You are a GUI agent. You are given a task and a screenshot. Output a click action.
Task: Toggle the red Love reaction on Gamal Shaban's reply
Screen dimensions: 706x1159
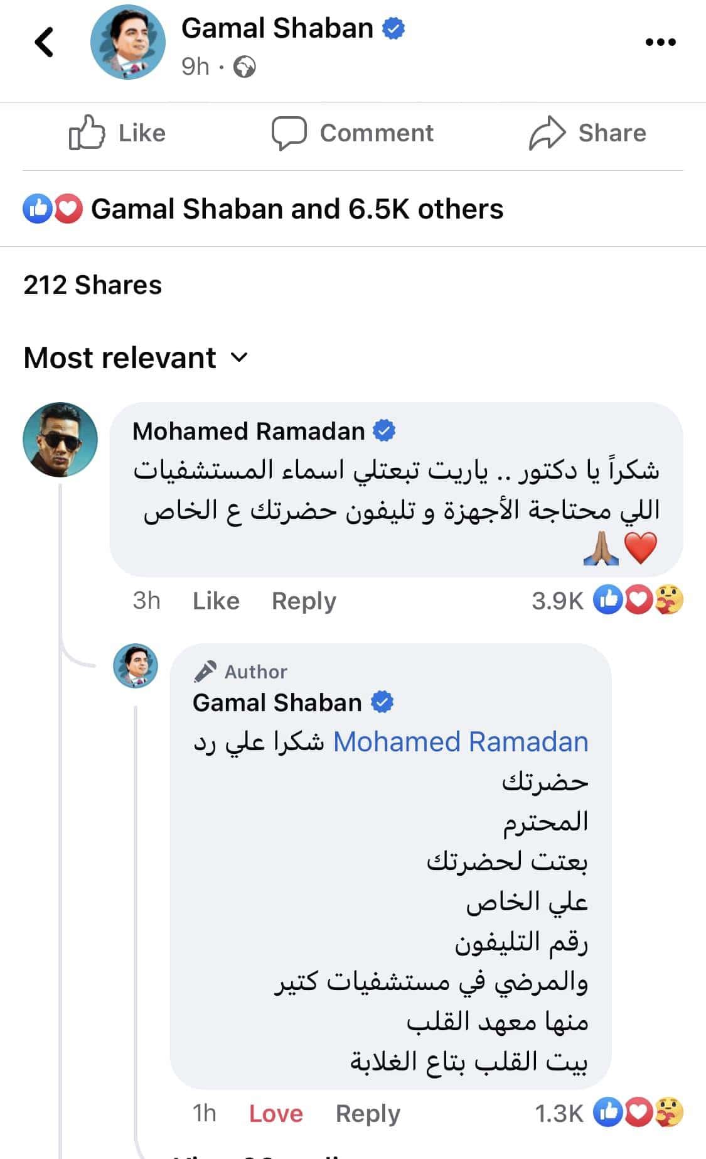pyautogui.click(x=275, y=1113)
